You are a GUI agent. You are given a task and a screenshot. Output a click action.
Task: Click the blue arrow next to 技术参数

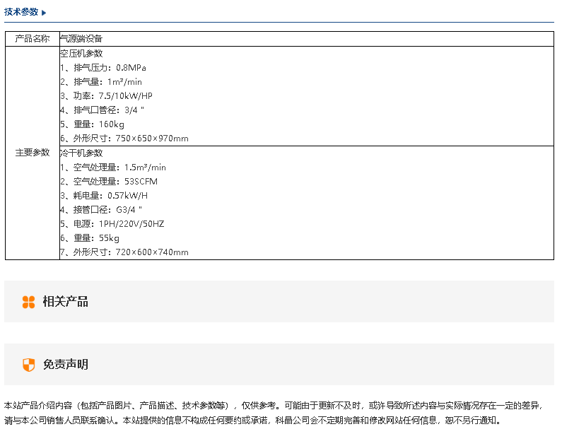(x=44, y=13)
